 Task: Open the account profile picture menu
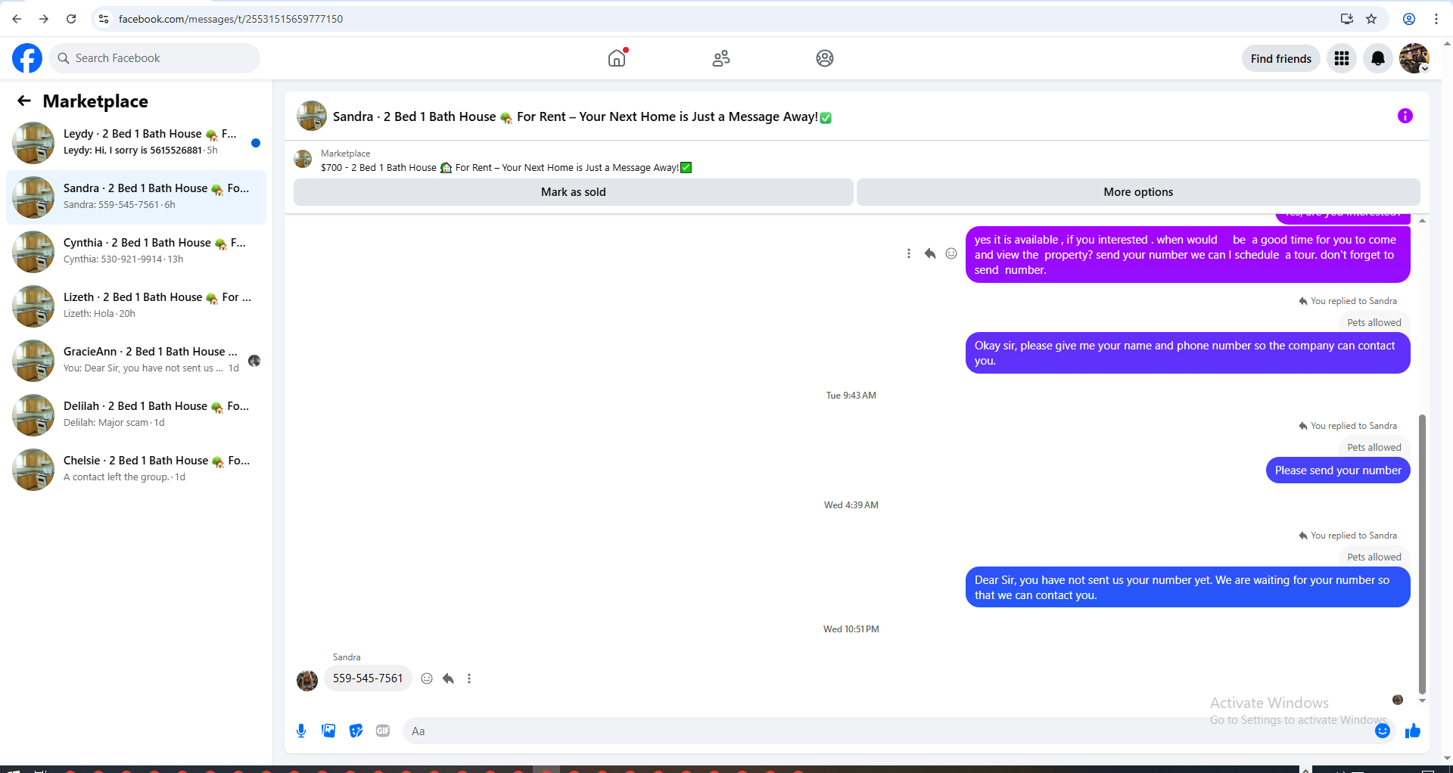coord(1414,58)
